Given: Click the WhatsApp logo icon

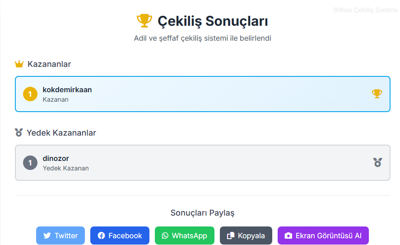Looking at the screenshot, I should [165, 236].
